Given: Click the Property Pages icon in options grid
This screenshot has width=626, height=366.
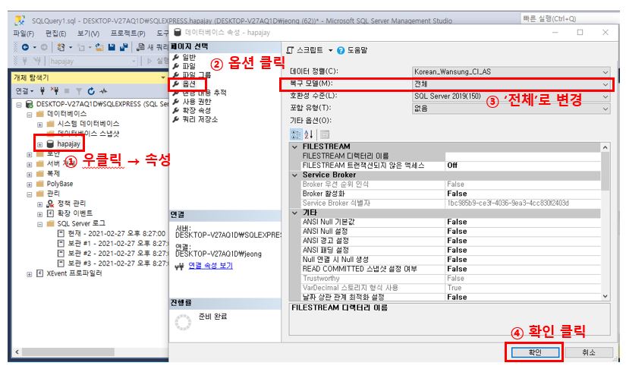Looking at the screenshot, I should pos(325,134).
